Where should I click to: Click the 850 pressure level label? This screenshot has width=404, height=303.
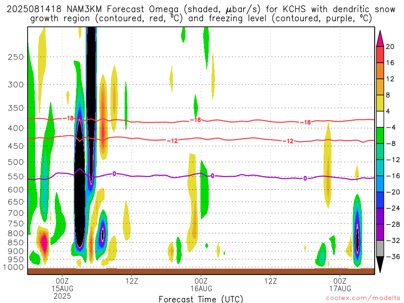pyautogui.click(x=16, y=243)
